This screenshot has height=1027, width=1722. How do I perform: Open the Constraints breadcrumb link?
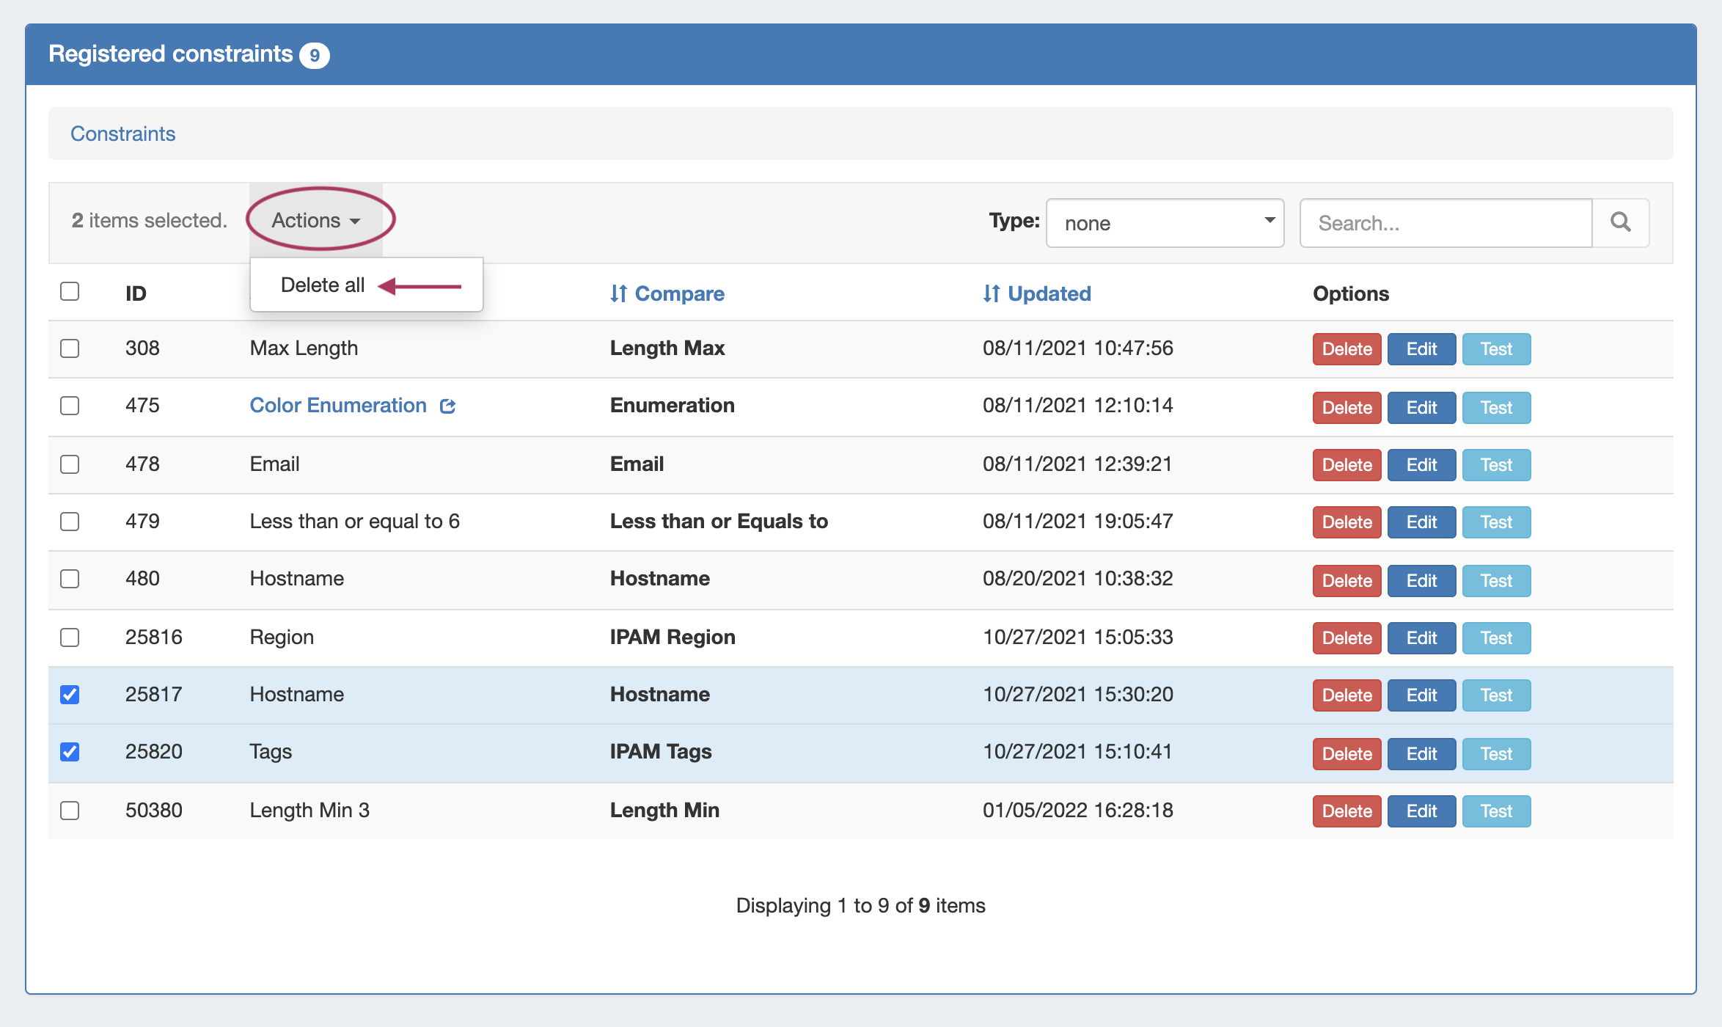tap(122, 134)
